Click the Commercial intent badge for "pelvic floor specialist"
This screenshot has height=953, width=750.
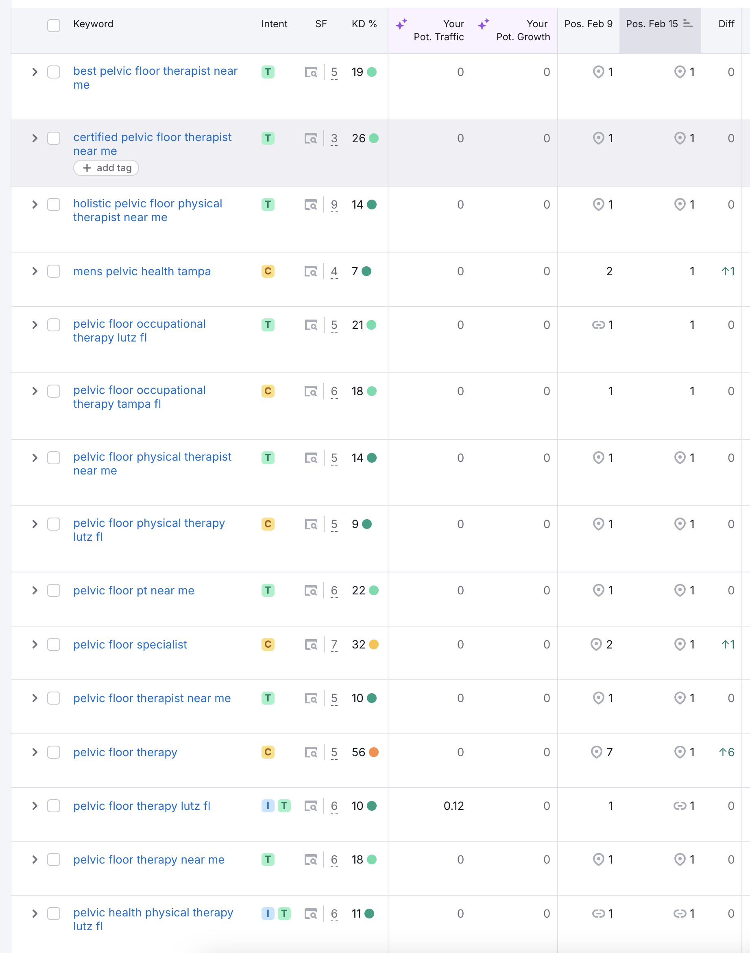tap(267, 644)
